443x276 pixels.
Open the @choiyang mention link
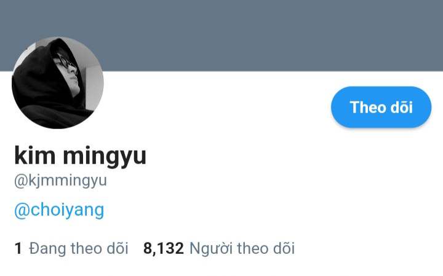click(x=59, y=210)
